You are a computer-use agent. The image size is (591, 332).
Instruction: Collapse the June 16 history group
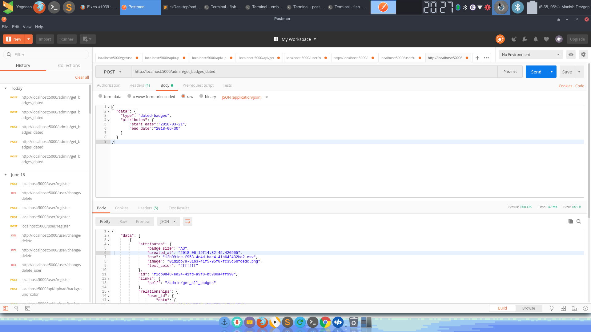(5, 175)
